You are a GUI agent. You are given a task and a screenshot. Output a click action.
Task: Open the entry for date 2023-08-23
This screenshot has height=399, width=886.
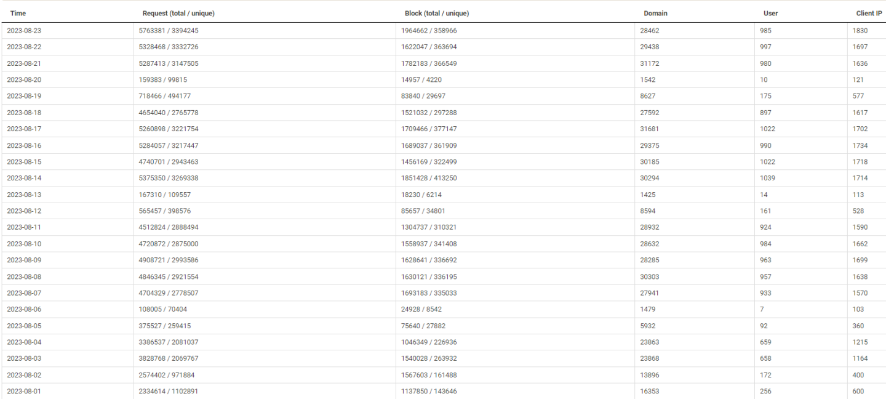pyautogui.click(x=25, y=30)
